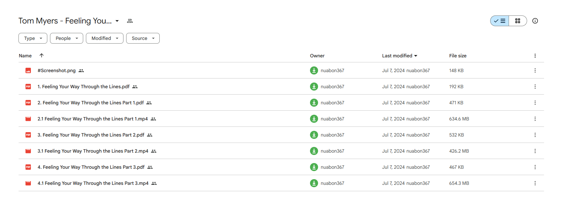Viewport: 565px width, 210px height.
Task: Reverse sort direction with the Name arrow
Action: click(x=42, y=55)
